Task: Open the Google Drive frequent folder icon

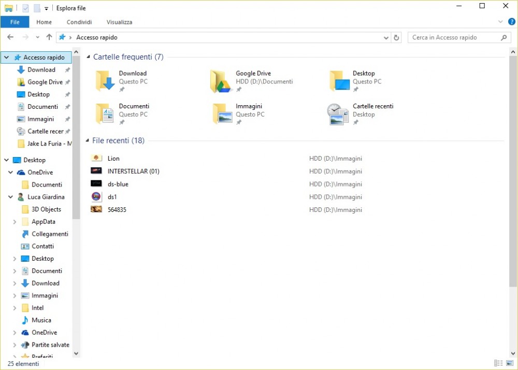Action: point(220,81)
